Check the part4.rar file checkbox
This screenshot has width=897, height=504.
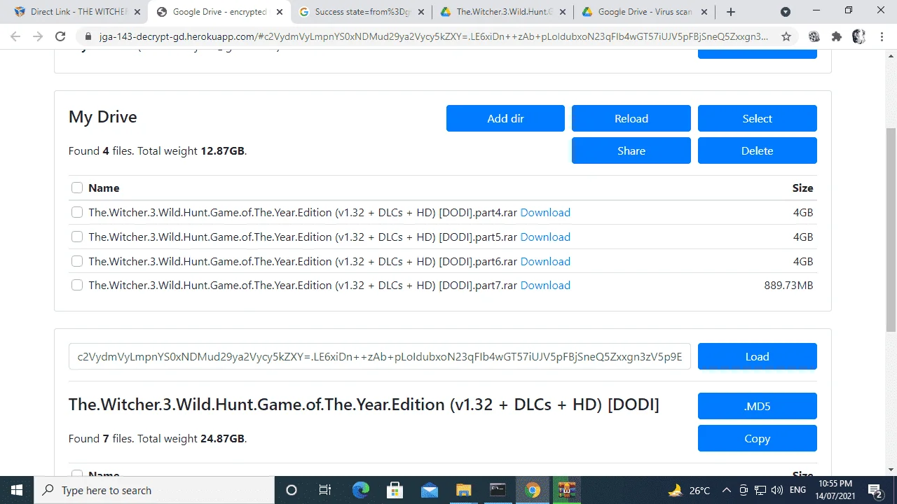(77, 212)
